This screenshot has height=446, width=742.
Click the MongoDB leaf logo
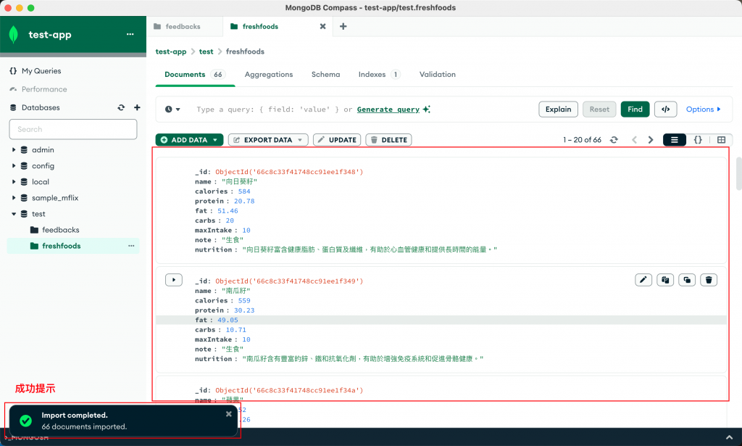pyautogui.click(x=14, y=35)
